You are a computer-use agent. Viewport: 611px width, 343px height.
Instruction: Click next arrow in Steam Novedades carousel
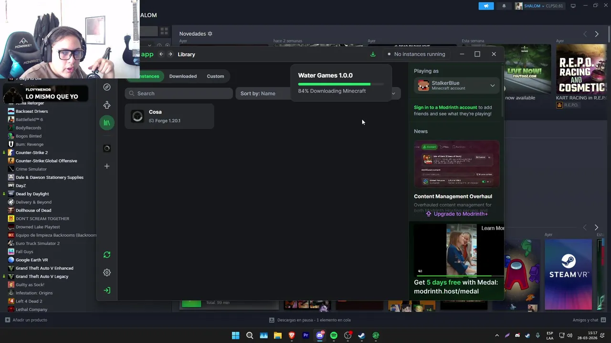597,34
